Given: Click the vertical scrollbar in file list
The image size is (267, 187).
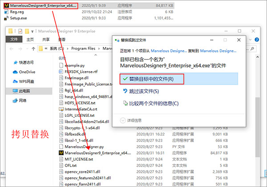Looking at the screenshot, I should [x=258, y=127].
